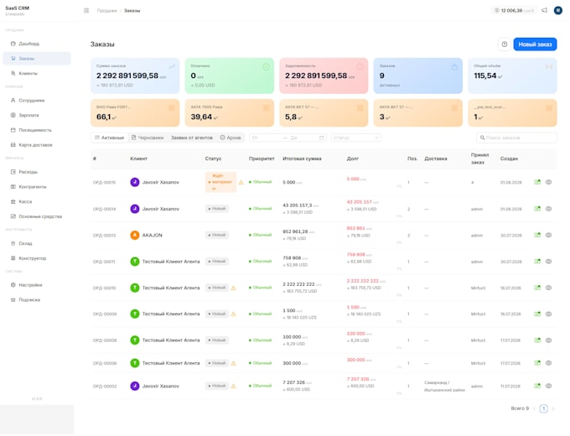Viewport: 570px width, 436px height.
Task: Open the Статус filter dropdown
Action: [x=356, y=138]
